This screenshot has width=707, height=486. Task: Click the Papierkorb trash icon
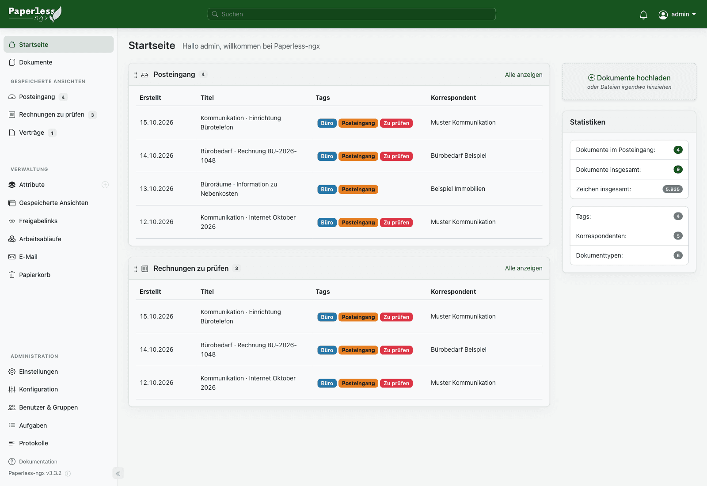12,275
